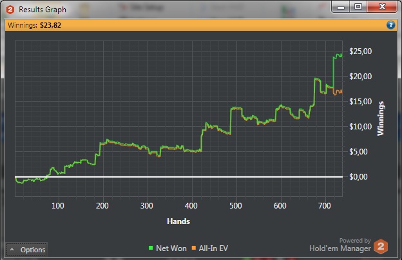Click the All-In EV legend label
The width and height of the screenshot is (402, 260).
213,248
